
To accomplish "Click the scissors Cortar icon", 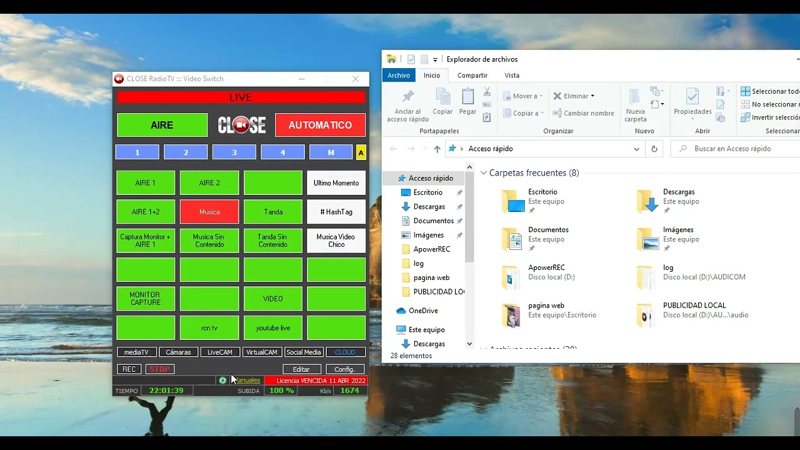I will pyautogui.click(x=487, y=92).
